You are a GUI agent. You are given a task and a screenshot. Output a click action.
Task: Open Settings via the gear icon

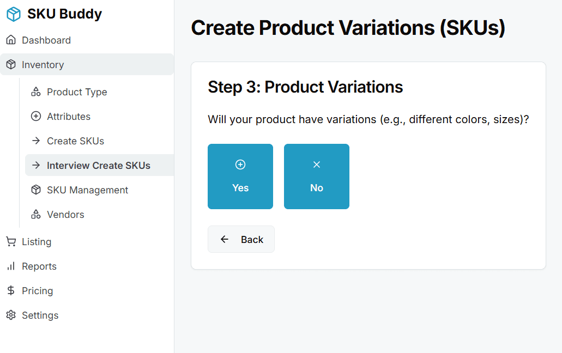click(x=10, y=315)
